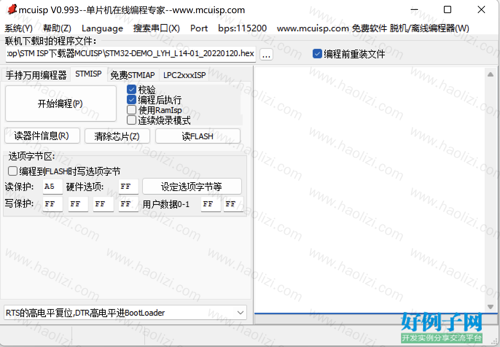Screen dimensions: 500x347
Task: Expand RTS/DTR reset mode dropdown
Action: 240,313
